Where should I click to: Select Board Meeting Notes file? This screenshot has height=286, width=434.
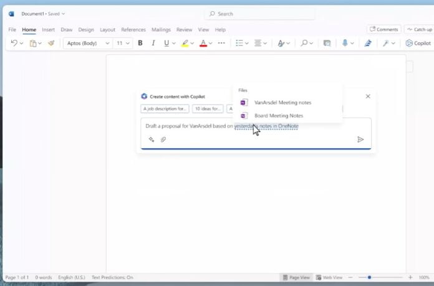[287, 116]
